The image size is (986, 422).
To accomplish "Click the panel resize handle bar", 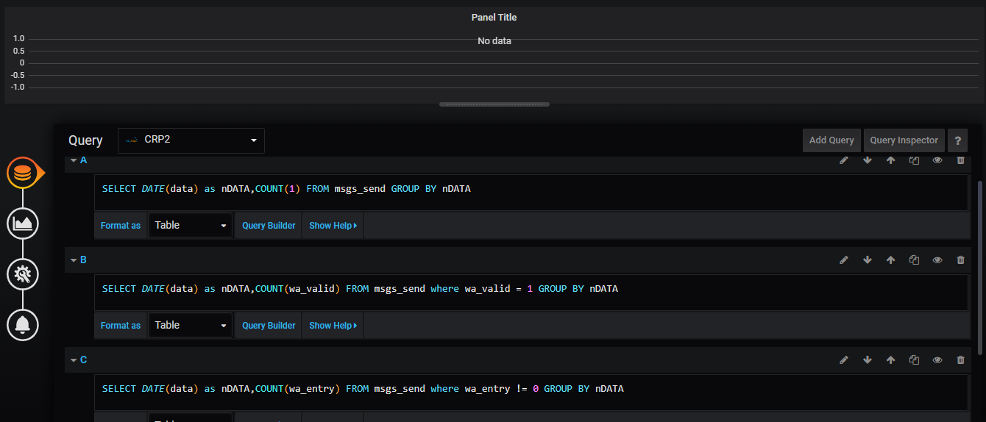I will click(494, 104).
